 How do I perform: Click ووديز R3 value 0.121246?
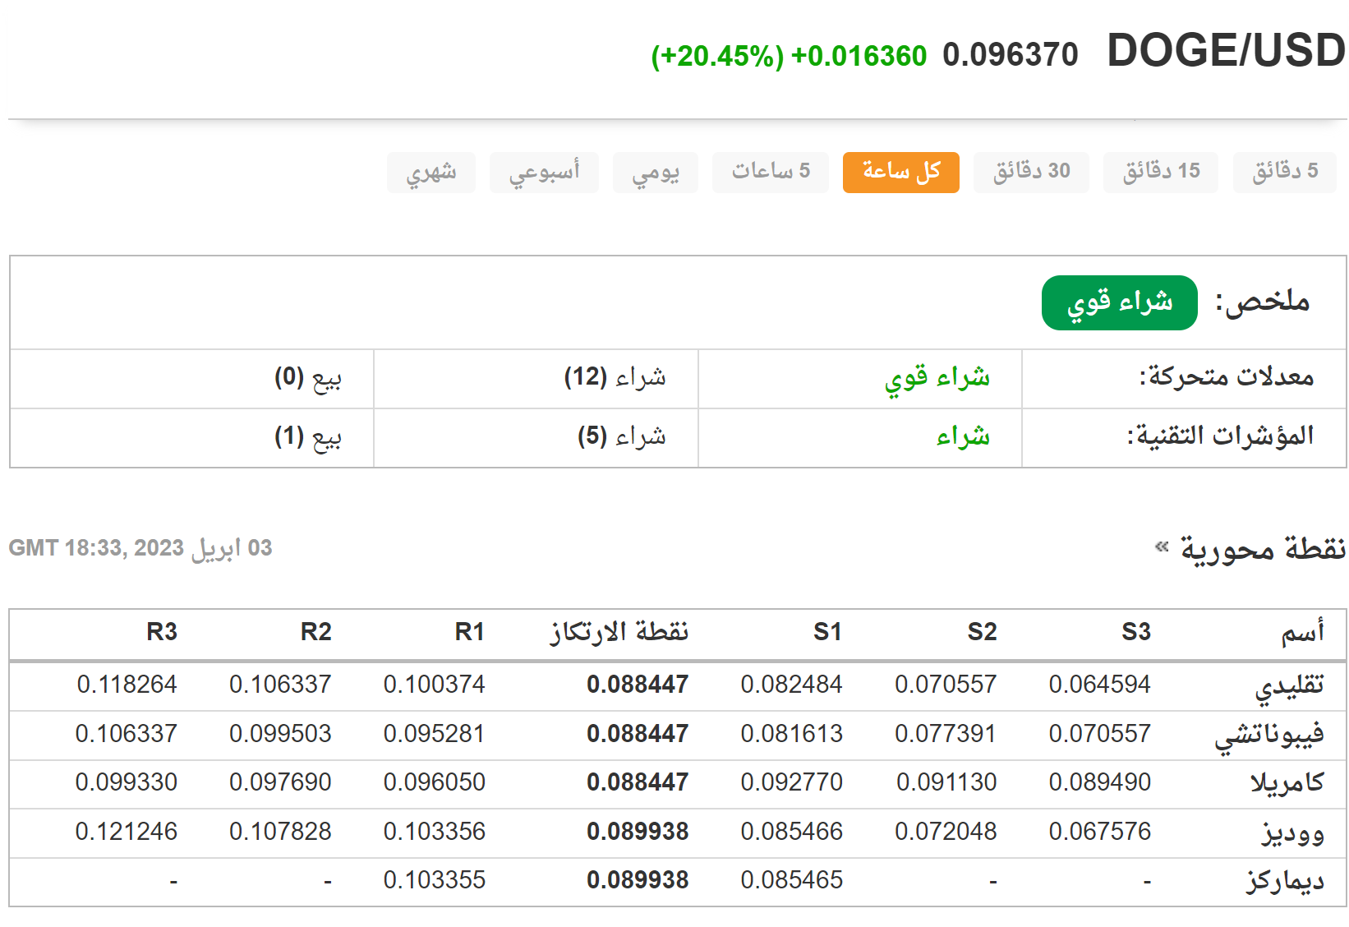pos(126,832)
